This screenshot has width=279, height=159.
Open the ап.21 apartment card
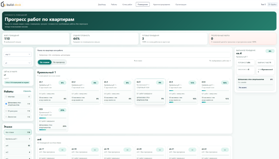(x=183, y=153)
